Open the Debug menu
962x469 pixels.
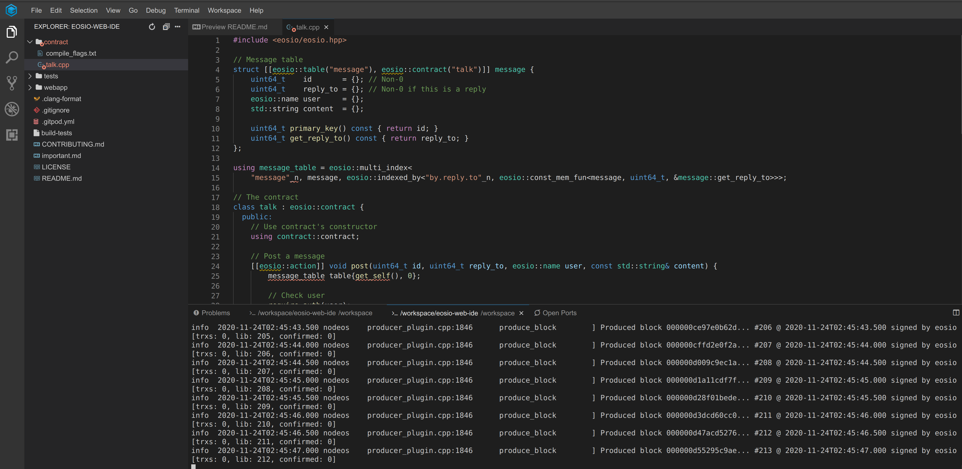[x=156, y=10]
